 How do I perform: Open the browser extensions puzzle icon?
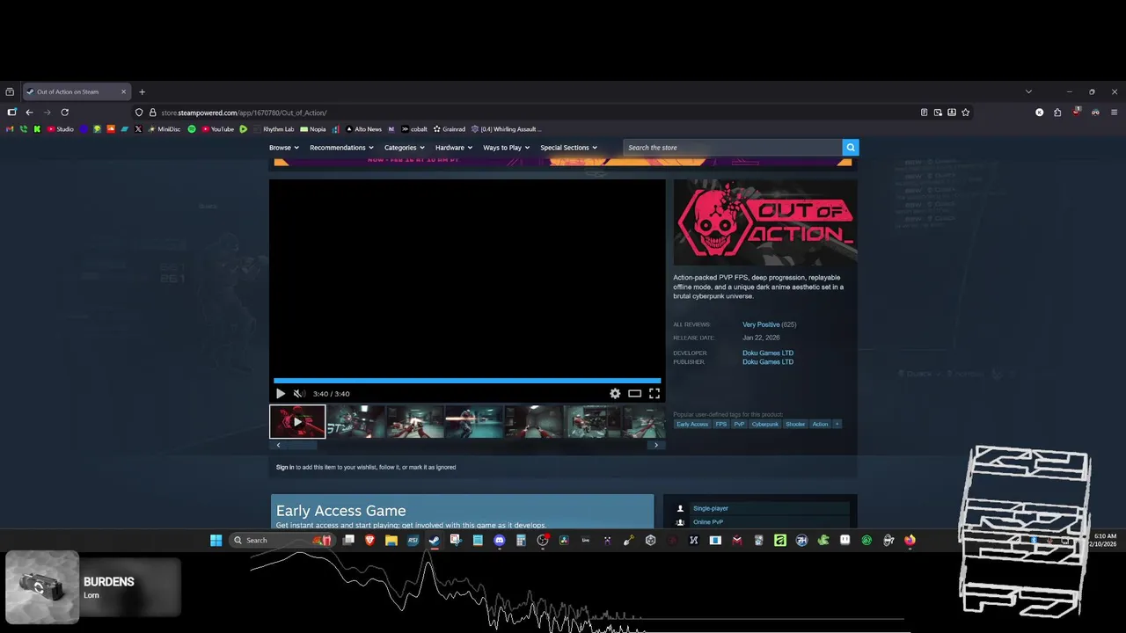[1057, 113]
